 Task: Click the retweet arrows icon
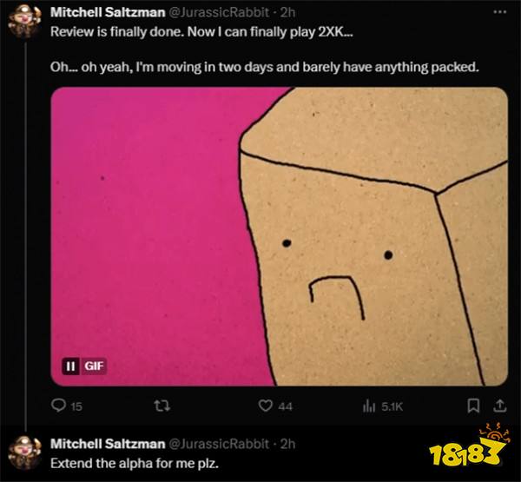tap(162, 406)
